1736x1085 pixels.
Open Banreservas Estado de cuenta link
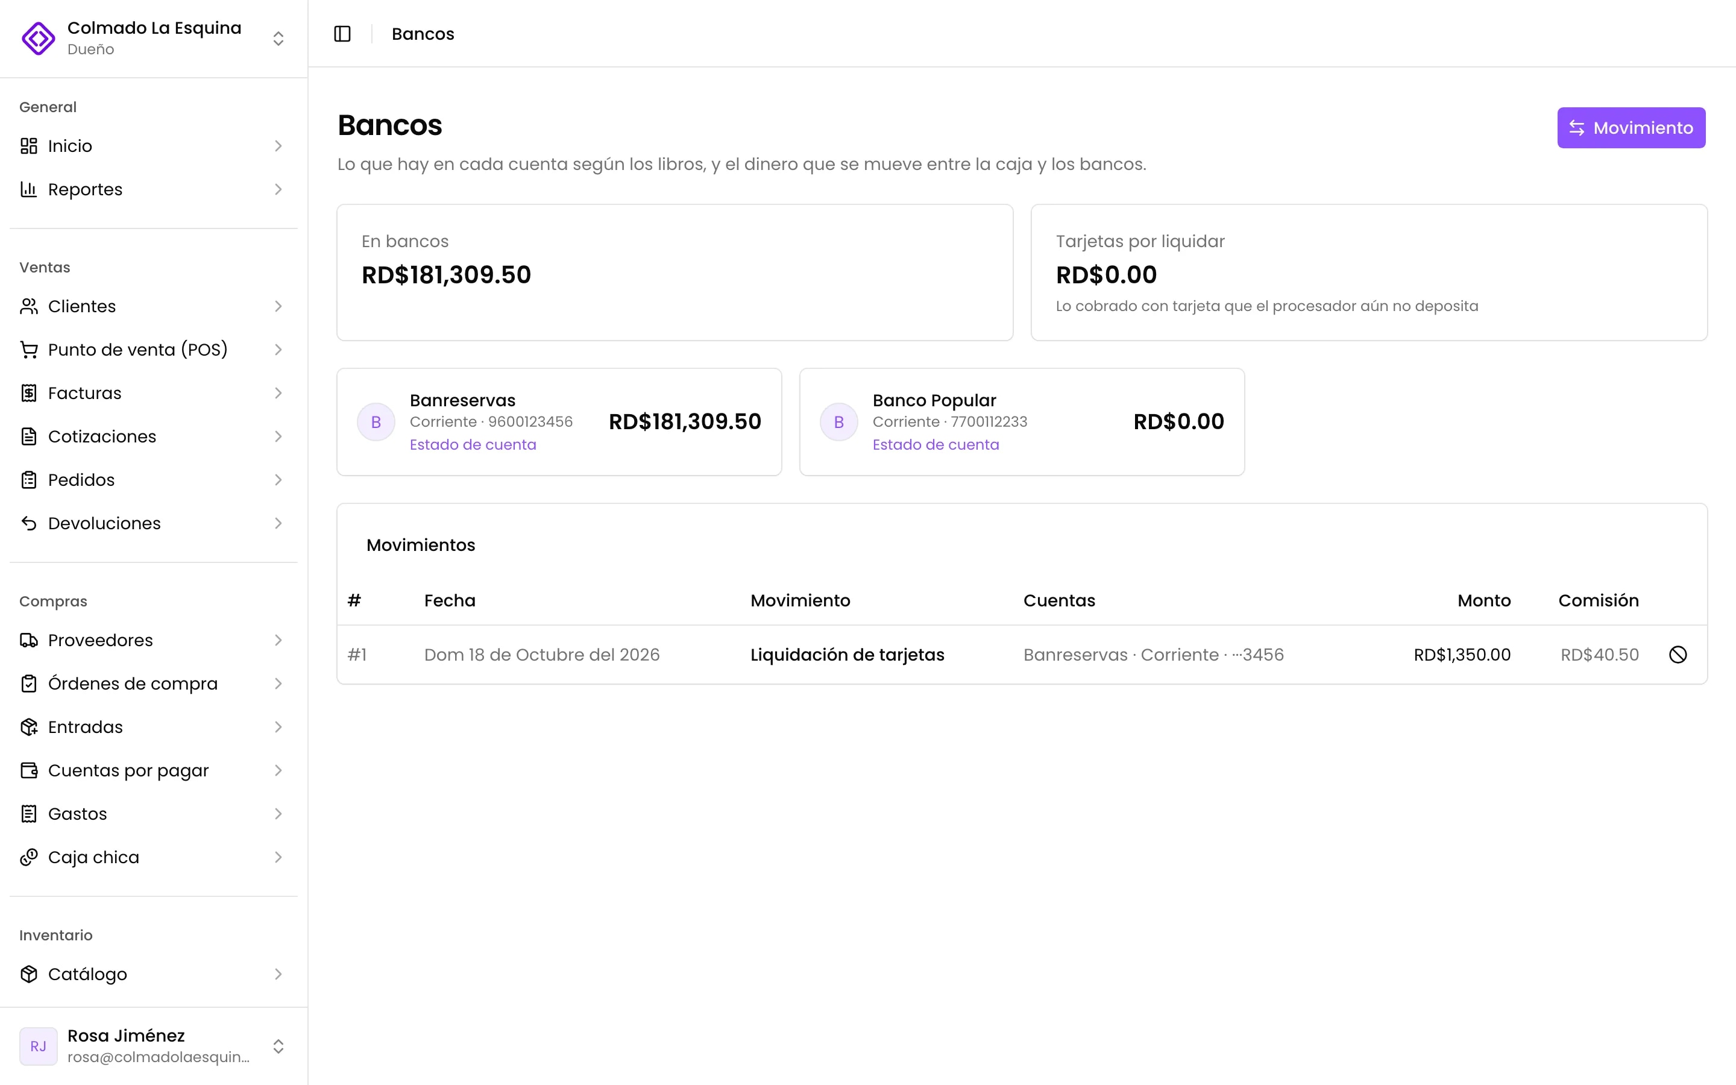click(x=473, y=445)
